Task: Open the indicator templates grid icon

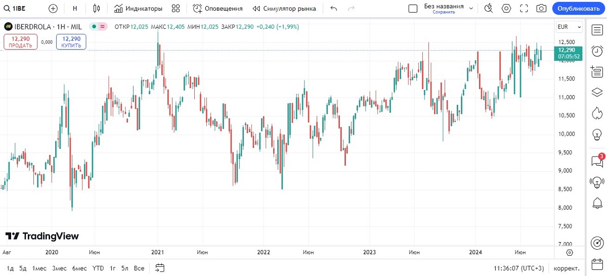Action: tap(176, 9)
